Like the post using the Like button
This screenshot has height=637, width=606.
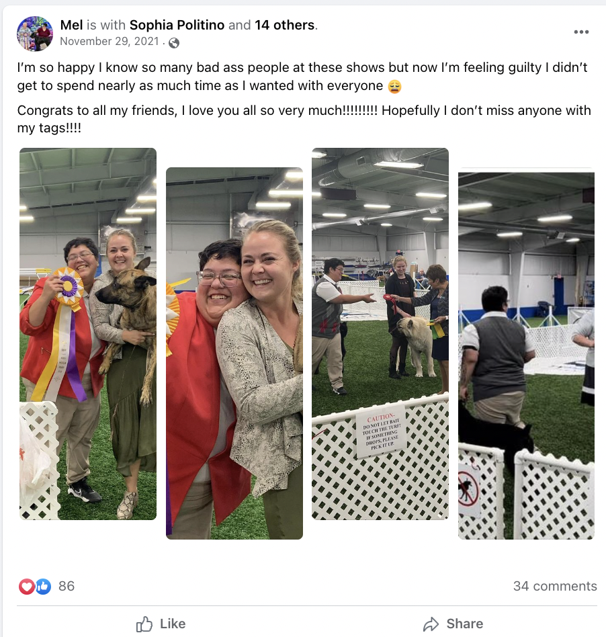pyautogui.click(x=161, y=624)
